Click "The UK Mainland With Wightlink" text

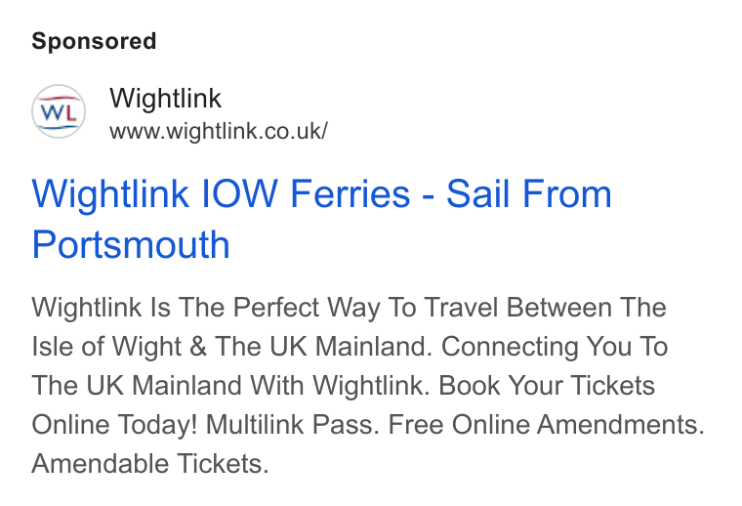[x=230, y=385]
